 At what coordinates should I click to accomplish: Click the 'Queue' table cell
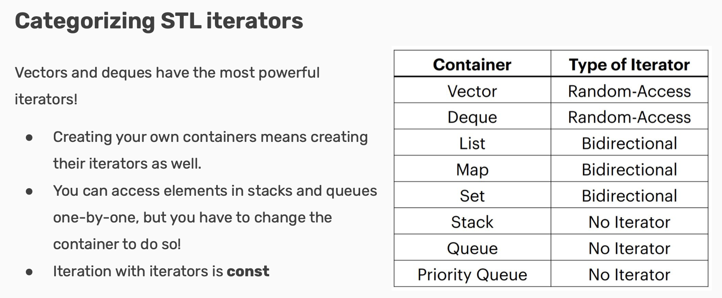472,249
